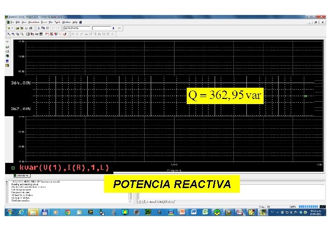This screenshot has height=252, width=336.
Task: Click the Print toolbar icon
Action: (30, 28)
